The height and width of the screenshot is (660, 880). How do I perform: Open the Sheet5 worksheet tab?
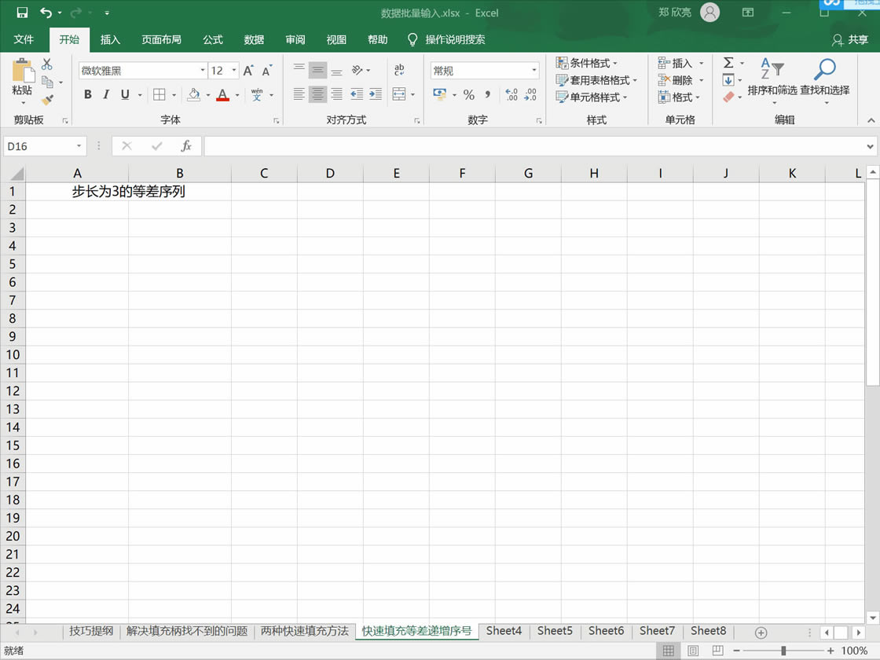pyautogui.click(x=555, y=631)
